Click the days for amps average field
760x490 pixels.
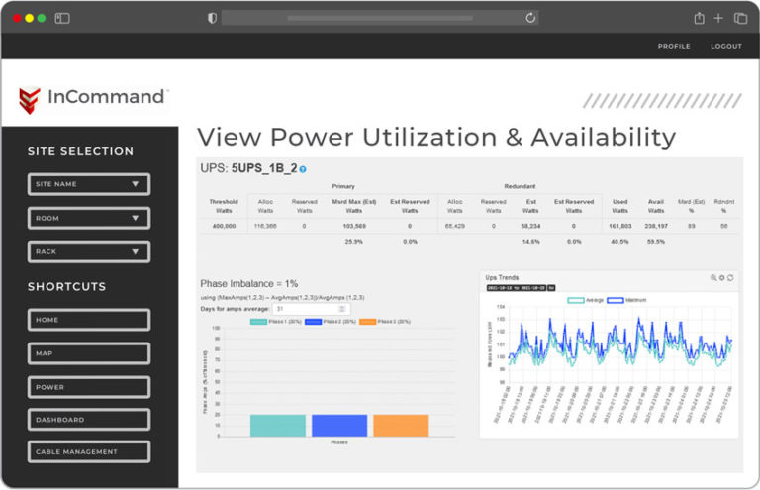[309, 309]
